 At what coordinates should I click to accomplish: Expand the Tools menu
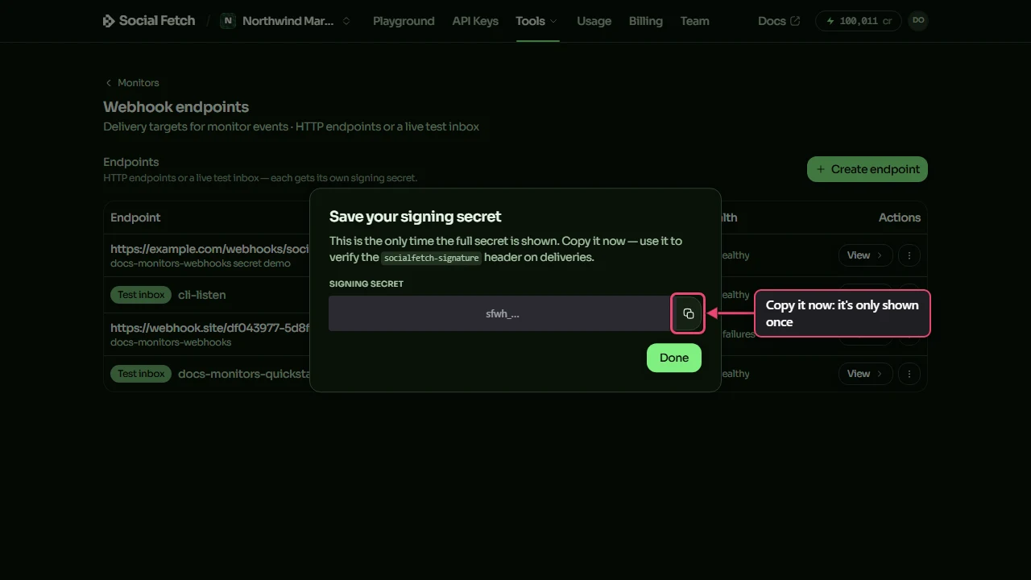tap(536, 21)
